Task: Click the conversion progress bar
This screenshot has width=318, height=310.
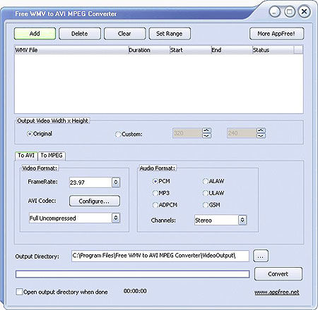Action: click(x=132, y=274)
